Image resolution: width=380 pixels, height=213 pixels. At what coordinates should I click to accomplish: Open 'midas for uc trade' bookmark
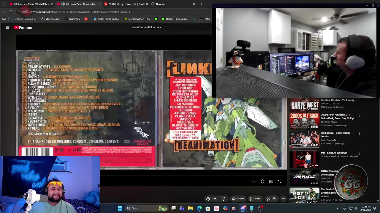pyautogui.click(x=106, y=19)
